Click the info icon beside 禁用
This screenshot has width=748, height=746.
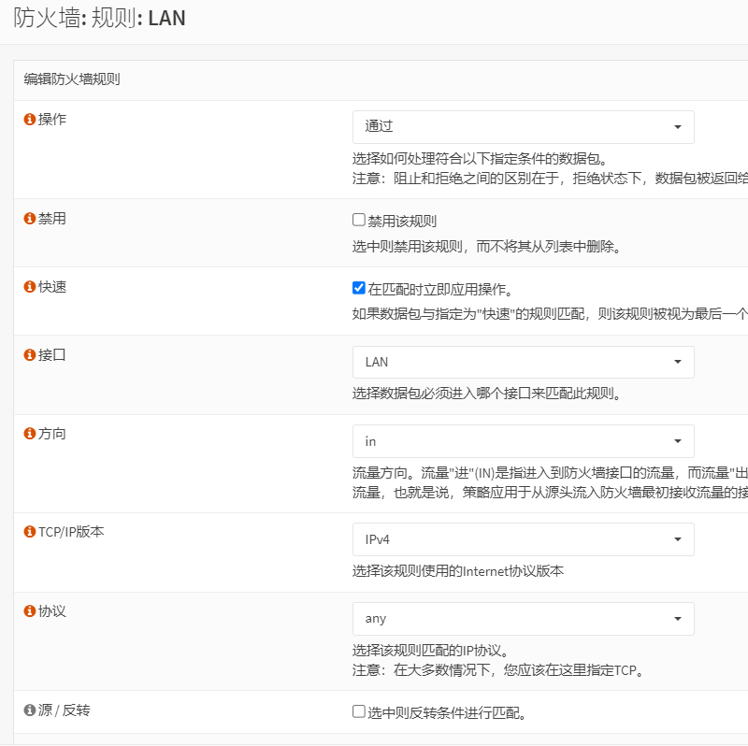tap(30, 218)
